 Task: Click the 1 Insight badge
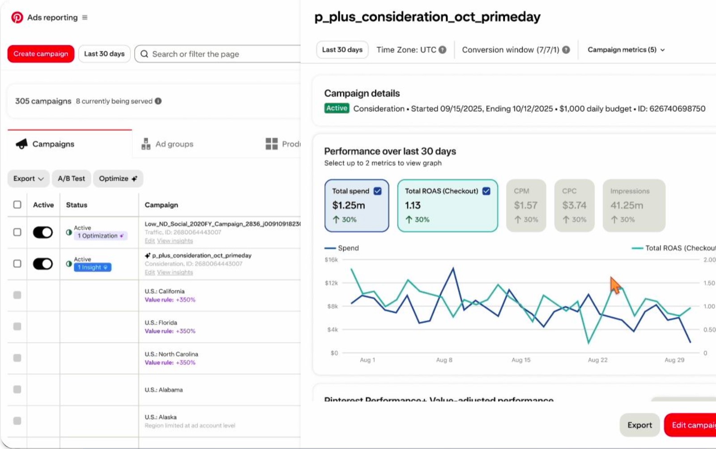click(93, 267)
